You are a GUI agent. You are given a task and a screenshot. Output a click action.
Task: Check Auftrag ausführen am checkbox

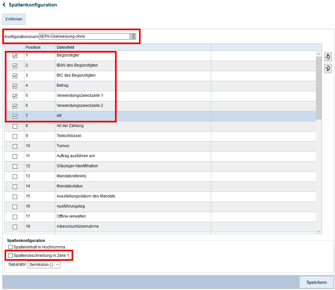click(x=15, y=157)
